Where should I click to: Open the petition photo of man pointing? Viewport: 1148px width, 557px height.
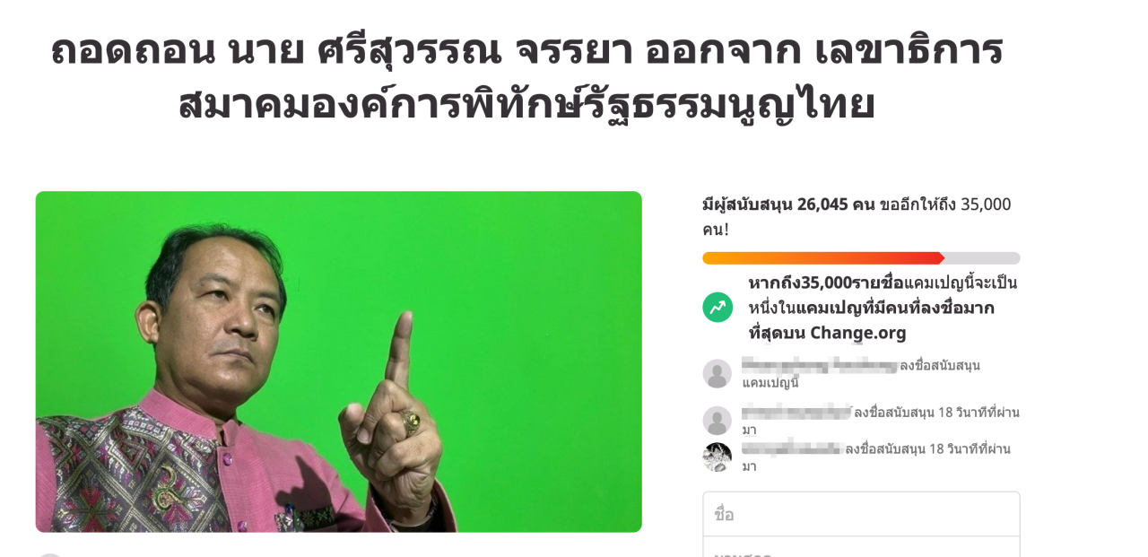339,361
